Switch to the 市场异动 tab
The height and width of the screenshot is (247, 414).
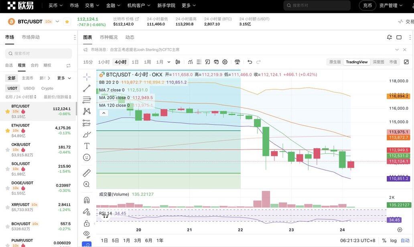(x=30, y=37)
